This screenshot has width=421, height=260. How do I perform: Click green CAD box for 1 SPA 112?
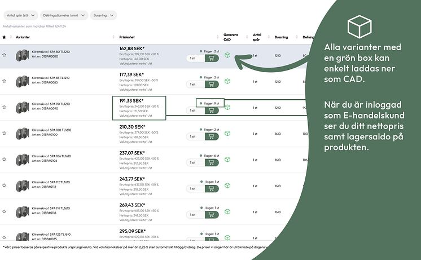point(227,186)
